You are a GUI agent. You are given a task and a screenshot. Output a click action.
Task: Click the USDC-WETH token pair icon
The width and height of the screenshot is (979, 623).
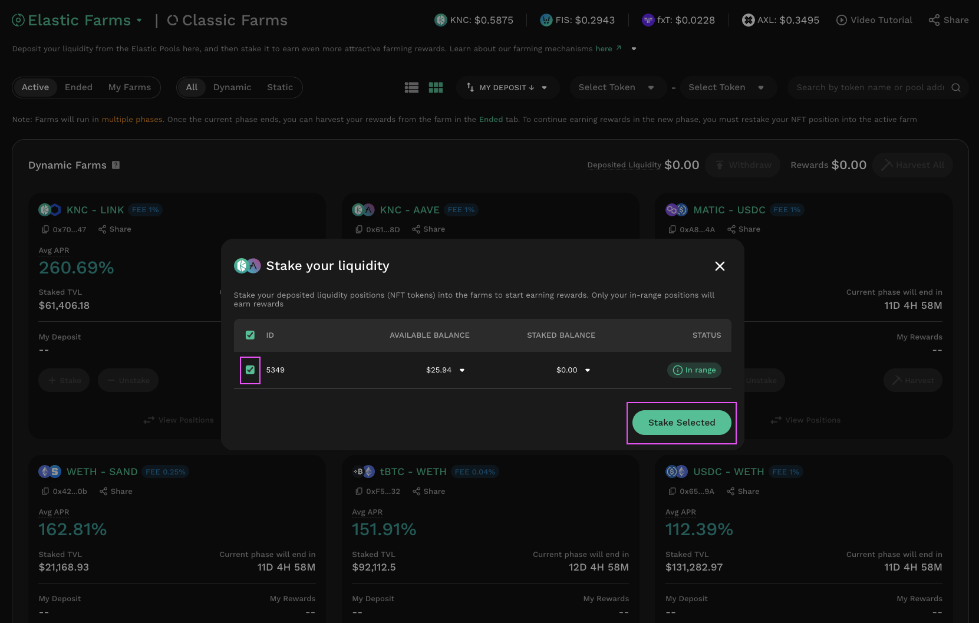677,472
